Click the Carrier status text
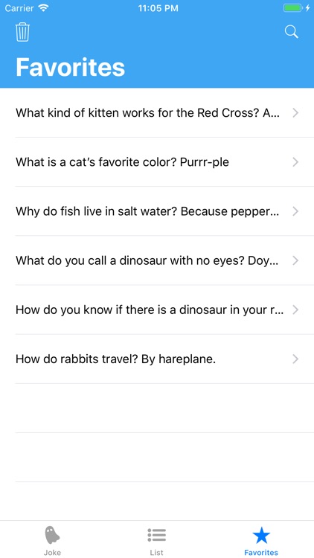The height and width of the screenshot is (558, 314). tap(19, 8)
